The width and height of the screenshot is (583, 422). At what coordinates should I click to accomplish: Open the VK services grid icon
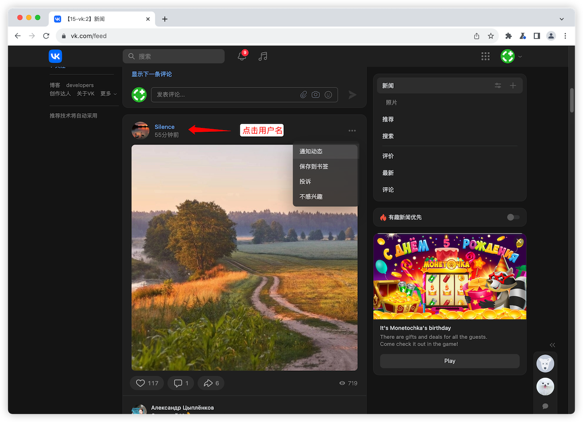coord(485,57)
